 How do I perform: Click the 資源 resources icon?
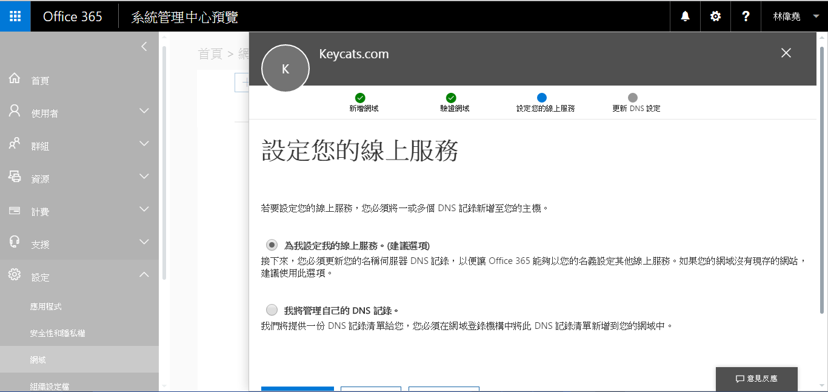click(15, 177)
